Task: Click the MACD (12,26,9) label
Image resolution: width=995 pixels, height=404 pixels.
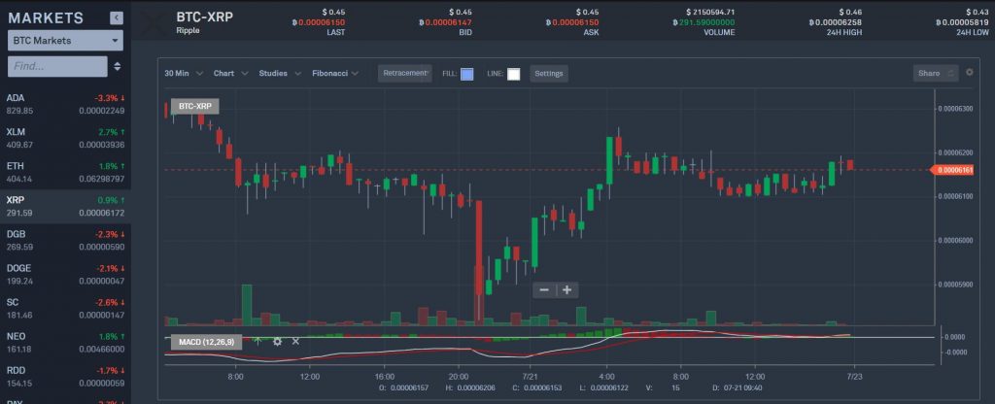Action: click(206, 343)
